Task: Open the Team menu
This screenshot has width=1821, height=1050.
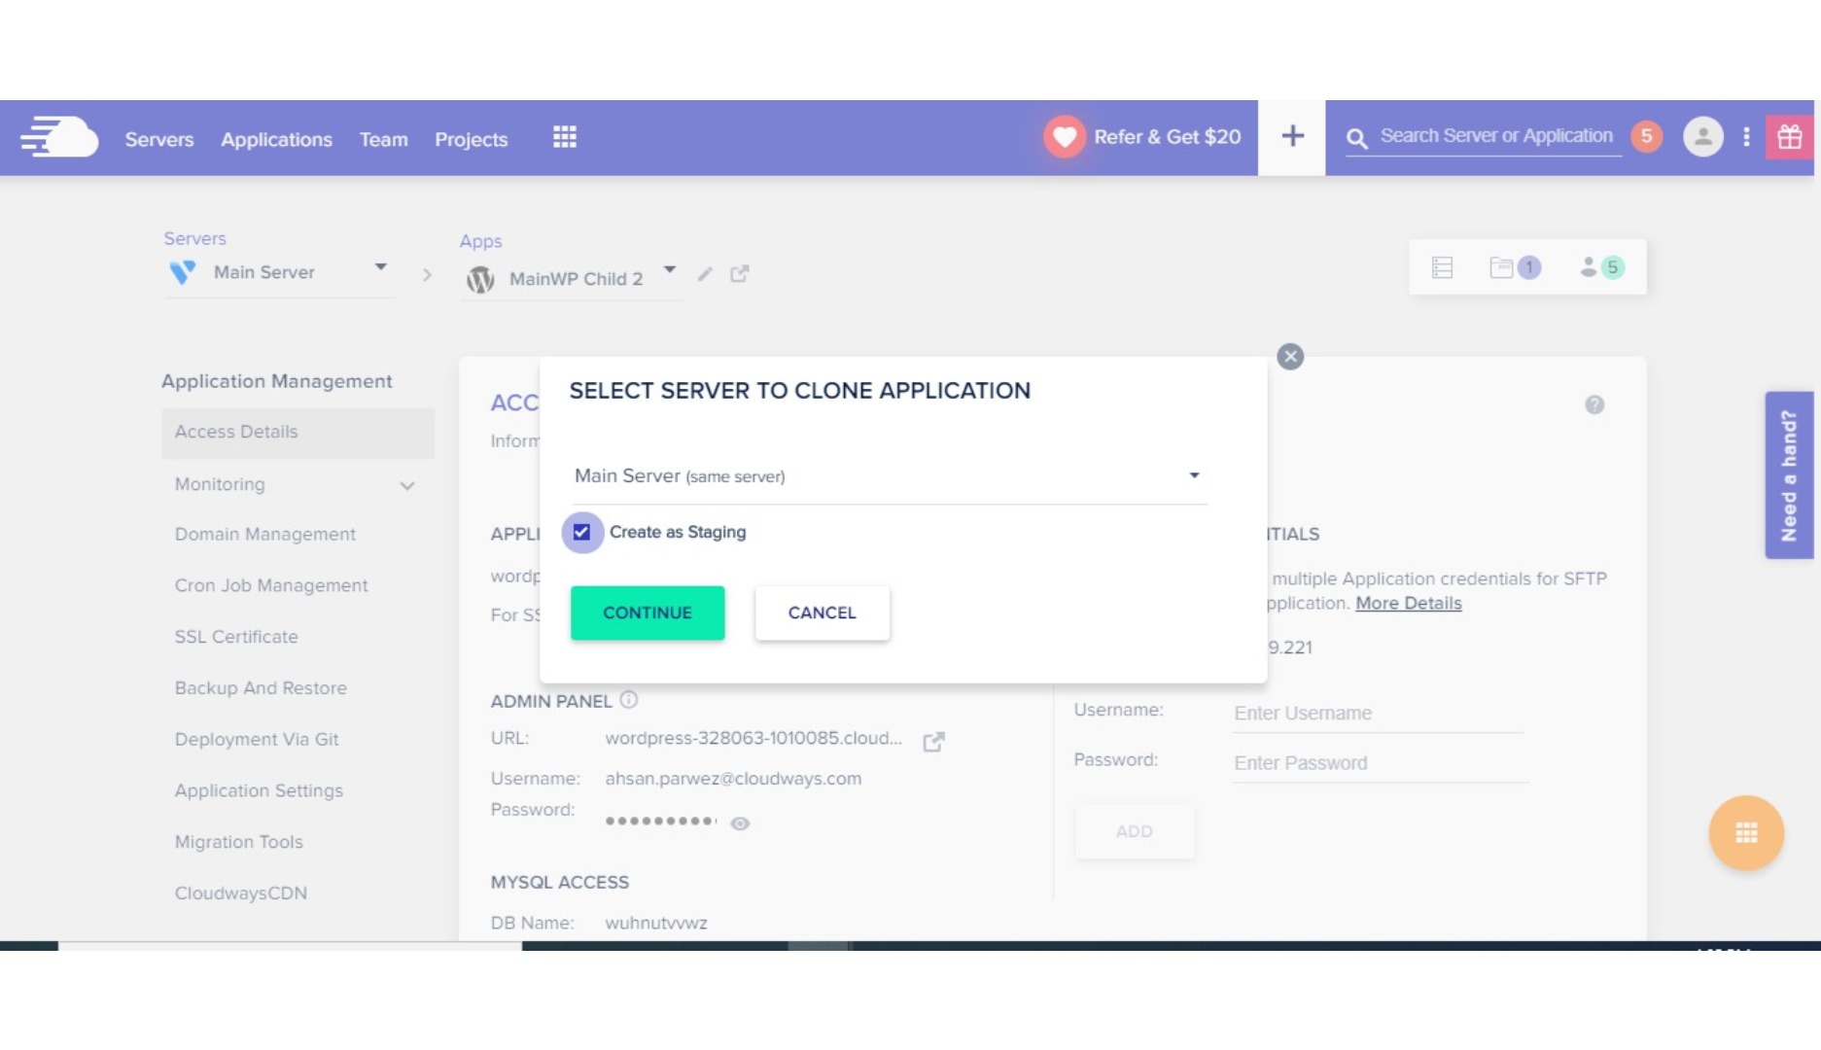Action: [x=384, y=139]
